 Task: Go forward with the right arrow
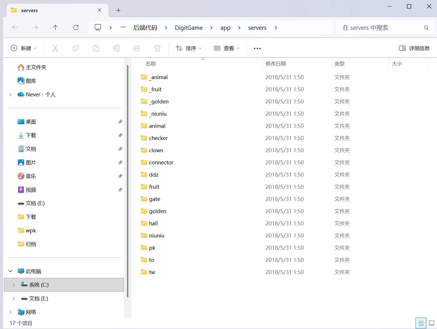(x=35, y=27)
